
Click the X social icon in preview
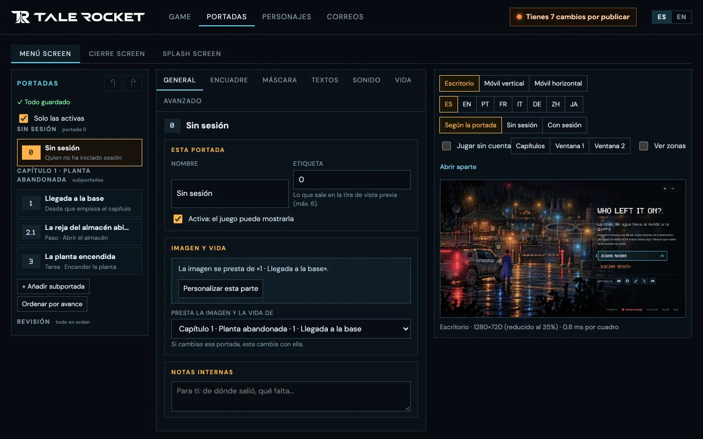[644, 281]
